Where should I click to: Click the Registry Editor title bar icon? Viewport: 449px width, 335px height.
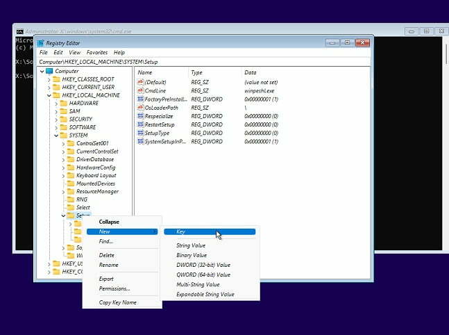[x=41, y=43]
